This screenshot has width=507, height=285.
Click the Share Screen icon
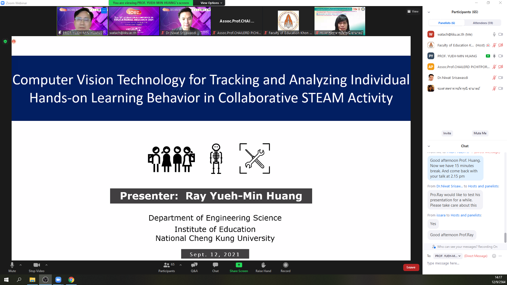(x=239, y=265)
